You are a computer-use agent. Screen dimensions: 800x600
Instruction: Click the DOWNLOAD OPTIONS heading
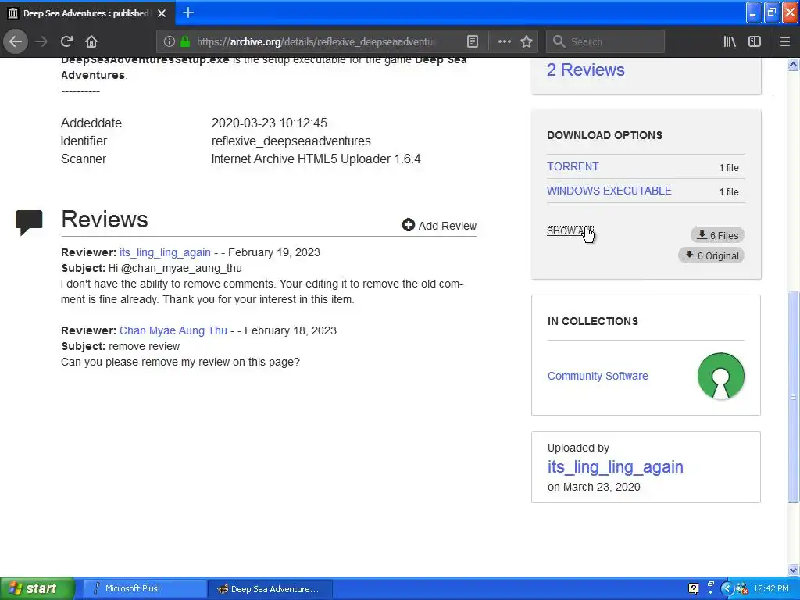click(x=605, y=135)
